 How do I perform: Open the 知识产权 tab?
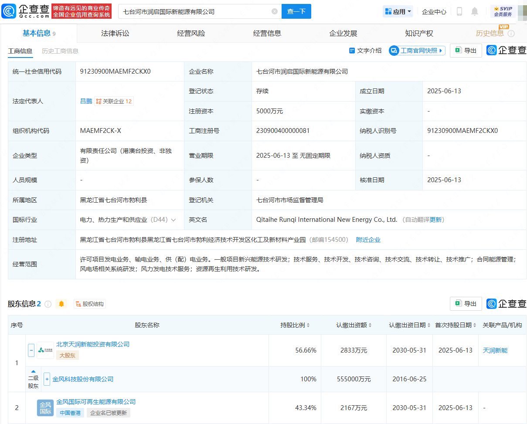point(419,34)
